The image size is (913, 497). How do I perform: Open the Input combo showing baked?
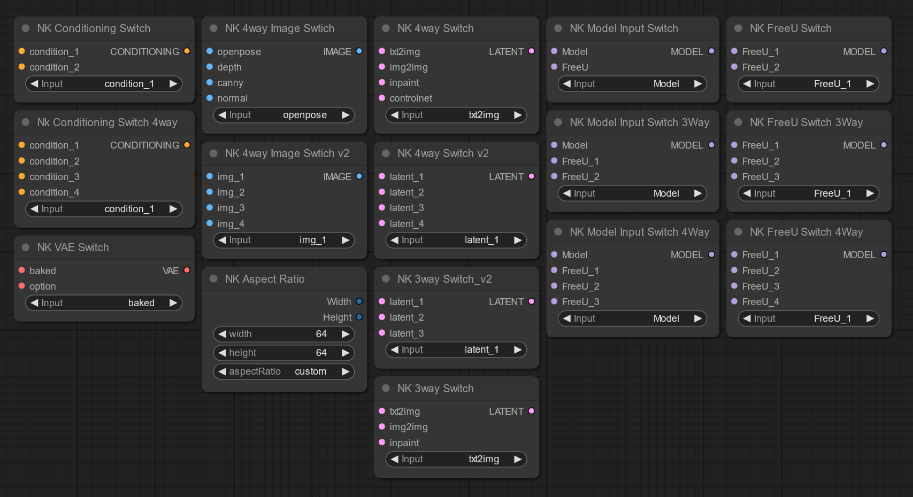(x=104, y=303)
